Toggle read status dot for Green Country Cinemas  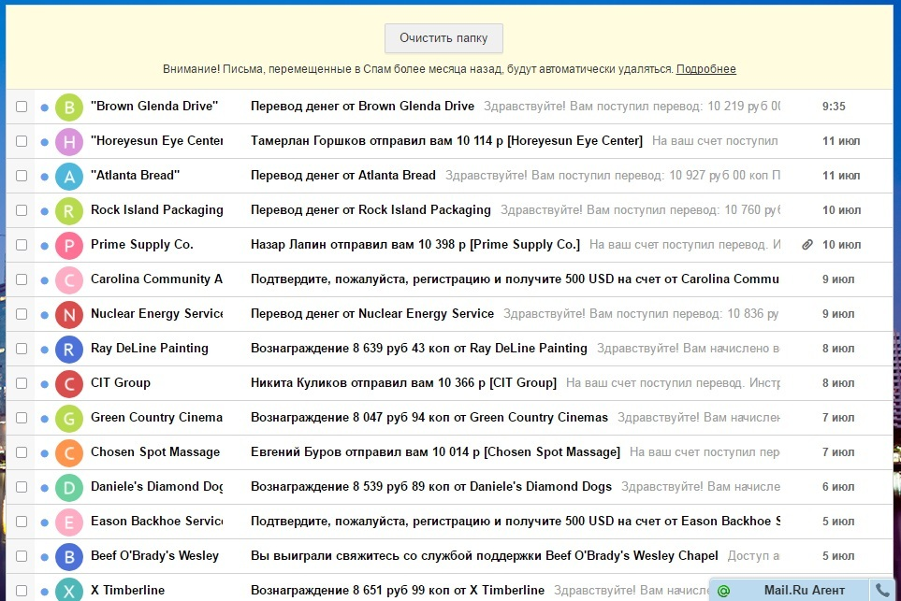[x=44, y=419]
